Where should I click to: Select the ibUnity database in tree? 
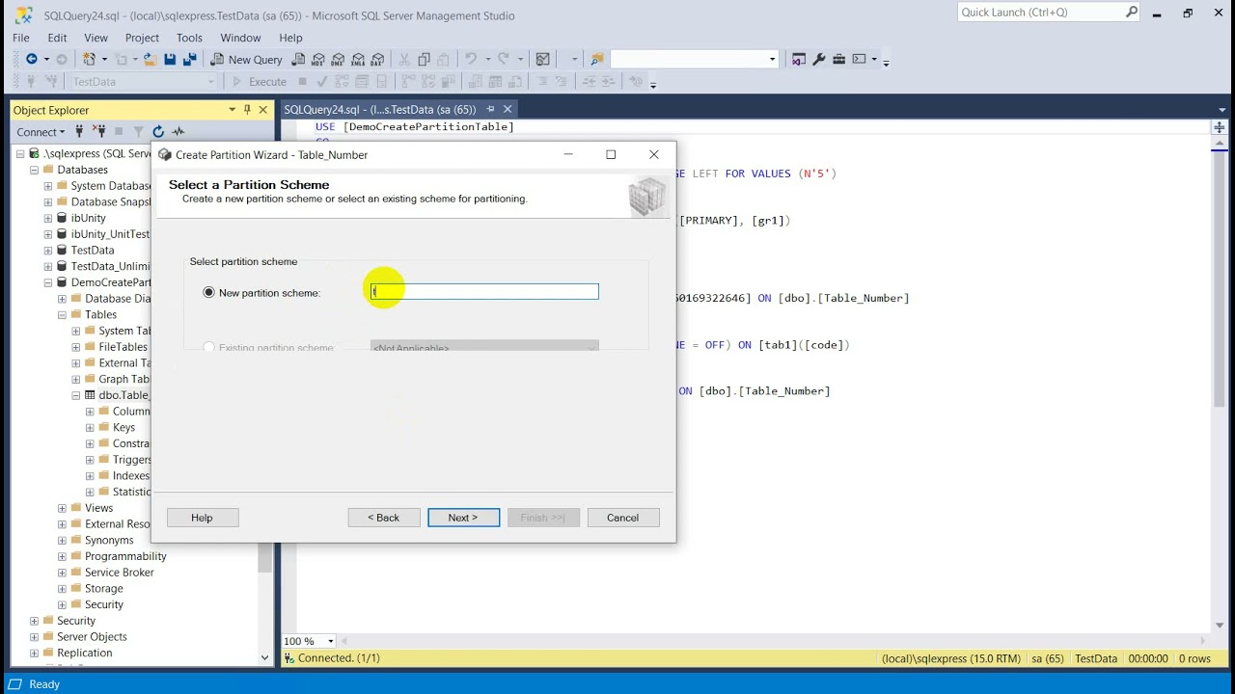(x=88, y=218)
